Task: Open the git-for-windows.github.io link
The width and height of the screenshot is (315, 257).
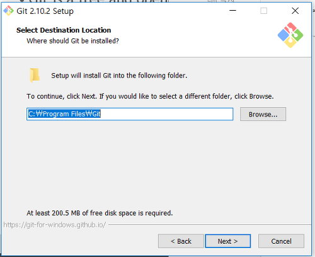Action: 55,225
